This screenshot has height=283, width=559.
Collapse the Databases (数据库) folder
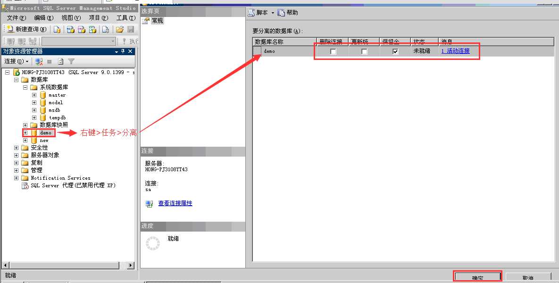[17, 80]
